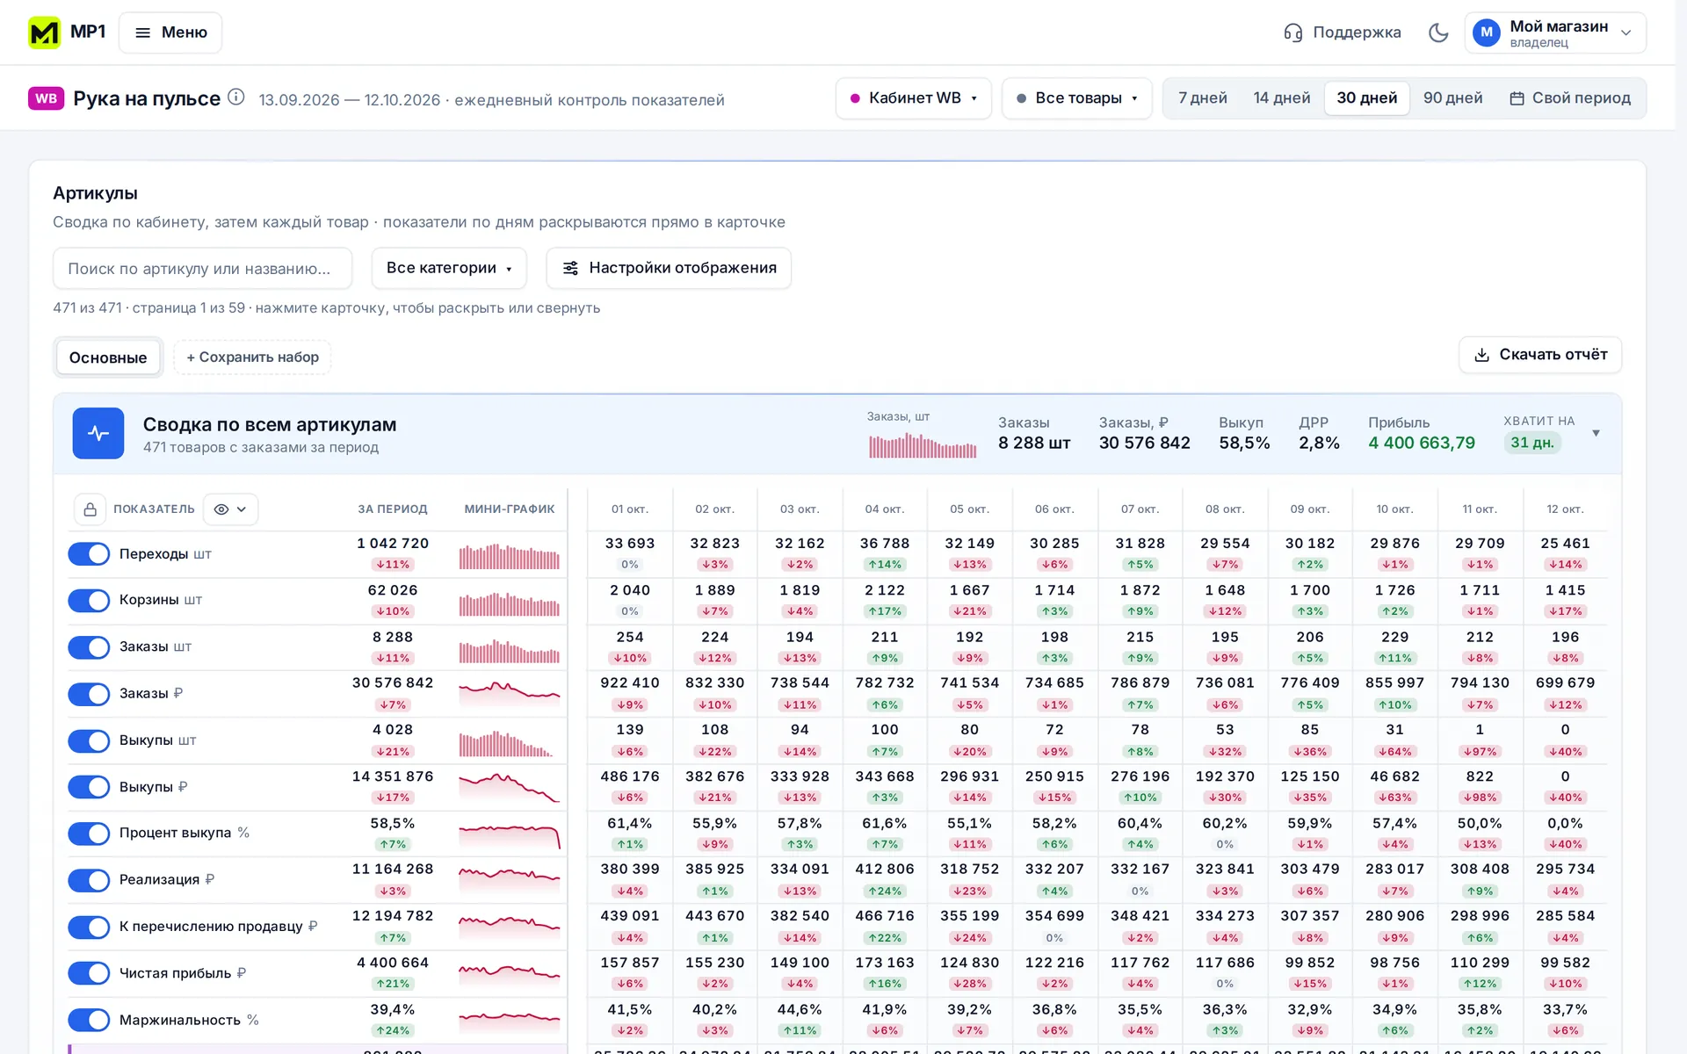Open the Кабинет WB dropdown

click(x=913, y=98)
